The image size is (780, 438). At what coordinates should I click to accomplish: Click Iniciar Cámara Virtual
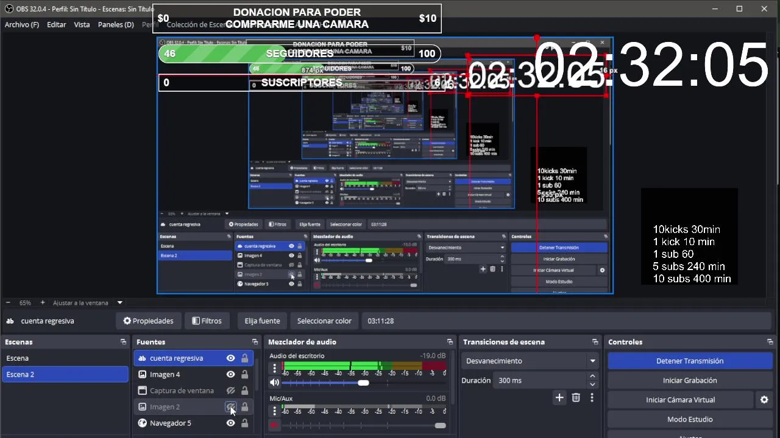(x=681, y=400)
